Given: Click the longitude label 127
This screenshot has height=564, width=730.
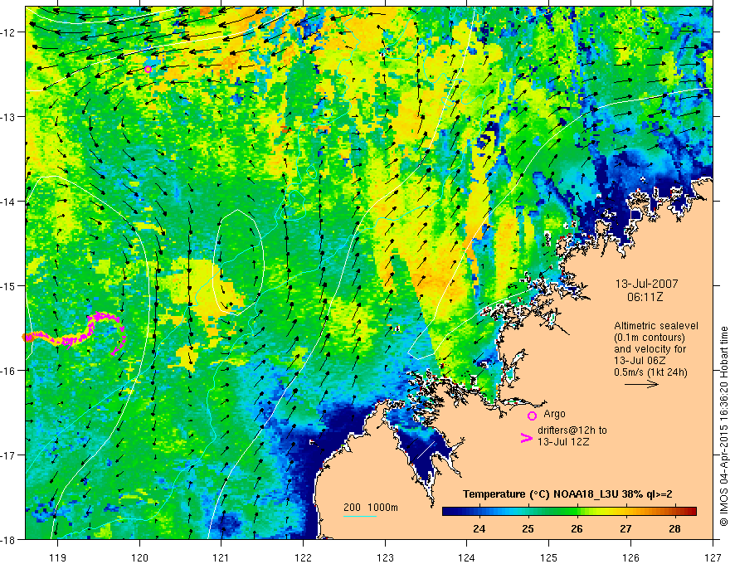Looking at the screenshot, I should (713, 557).
